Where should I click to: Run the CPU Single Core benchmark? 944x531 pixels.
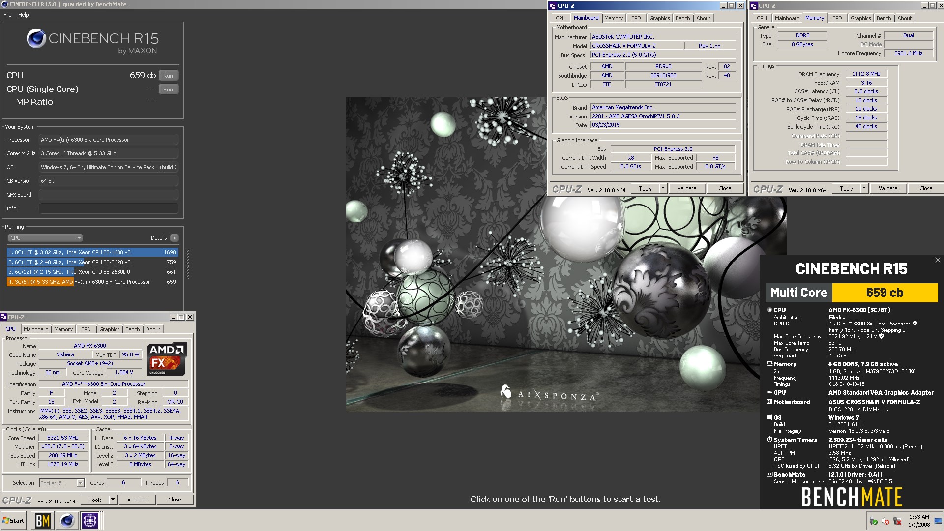coord(168,89)
